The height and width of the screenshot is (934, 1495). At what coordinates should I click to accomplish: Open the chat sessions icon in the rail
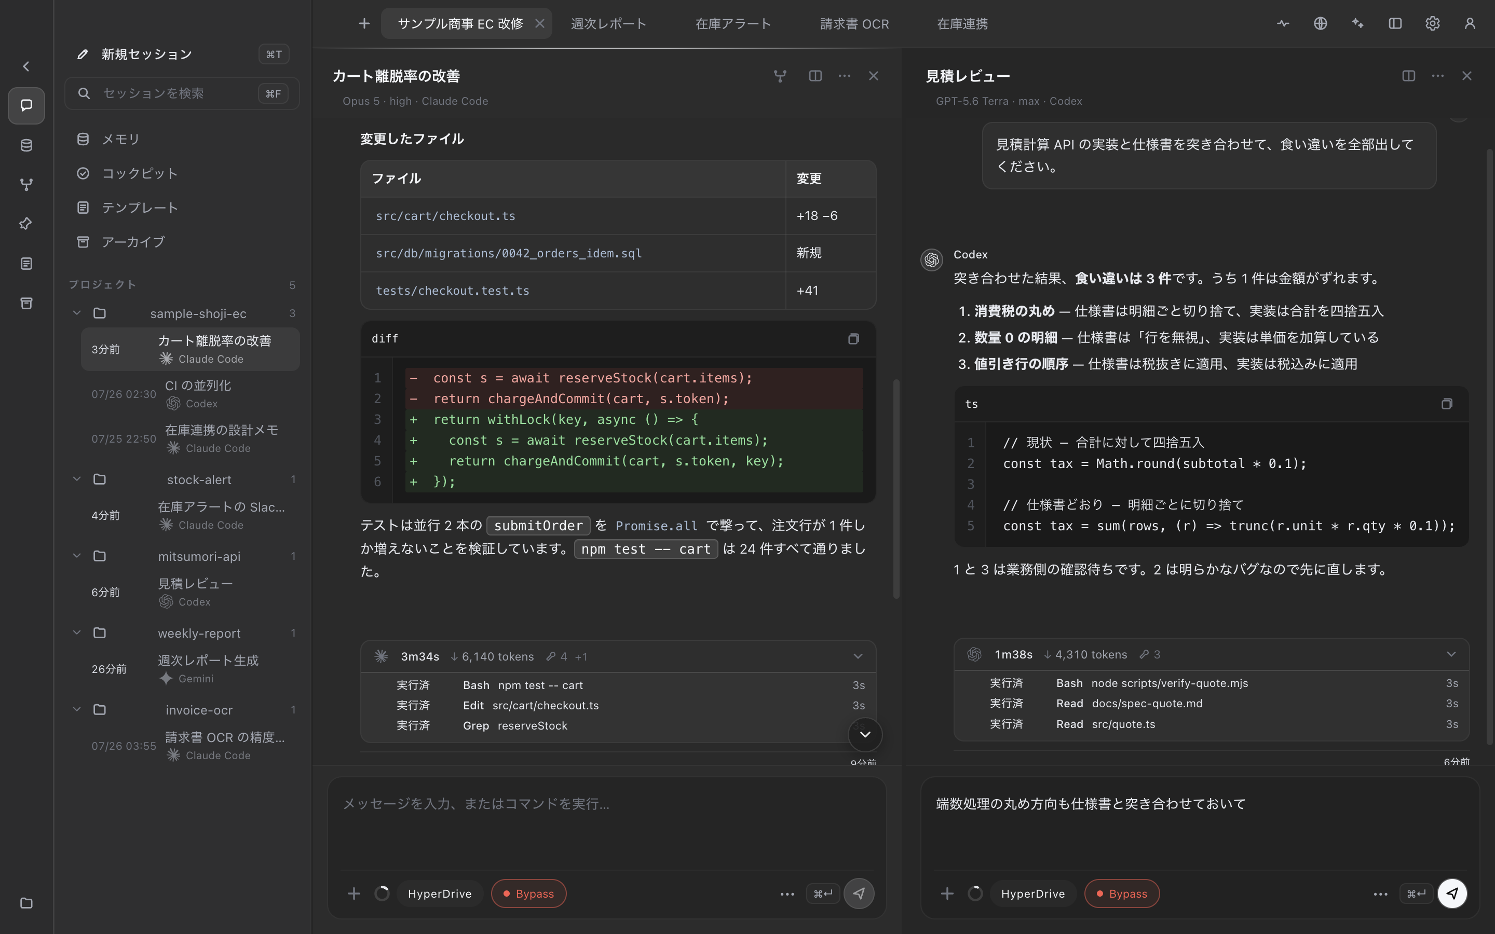point(26,106)
